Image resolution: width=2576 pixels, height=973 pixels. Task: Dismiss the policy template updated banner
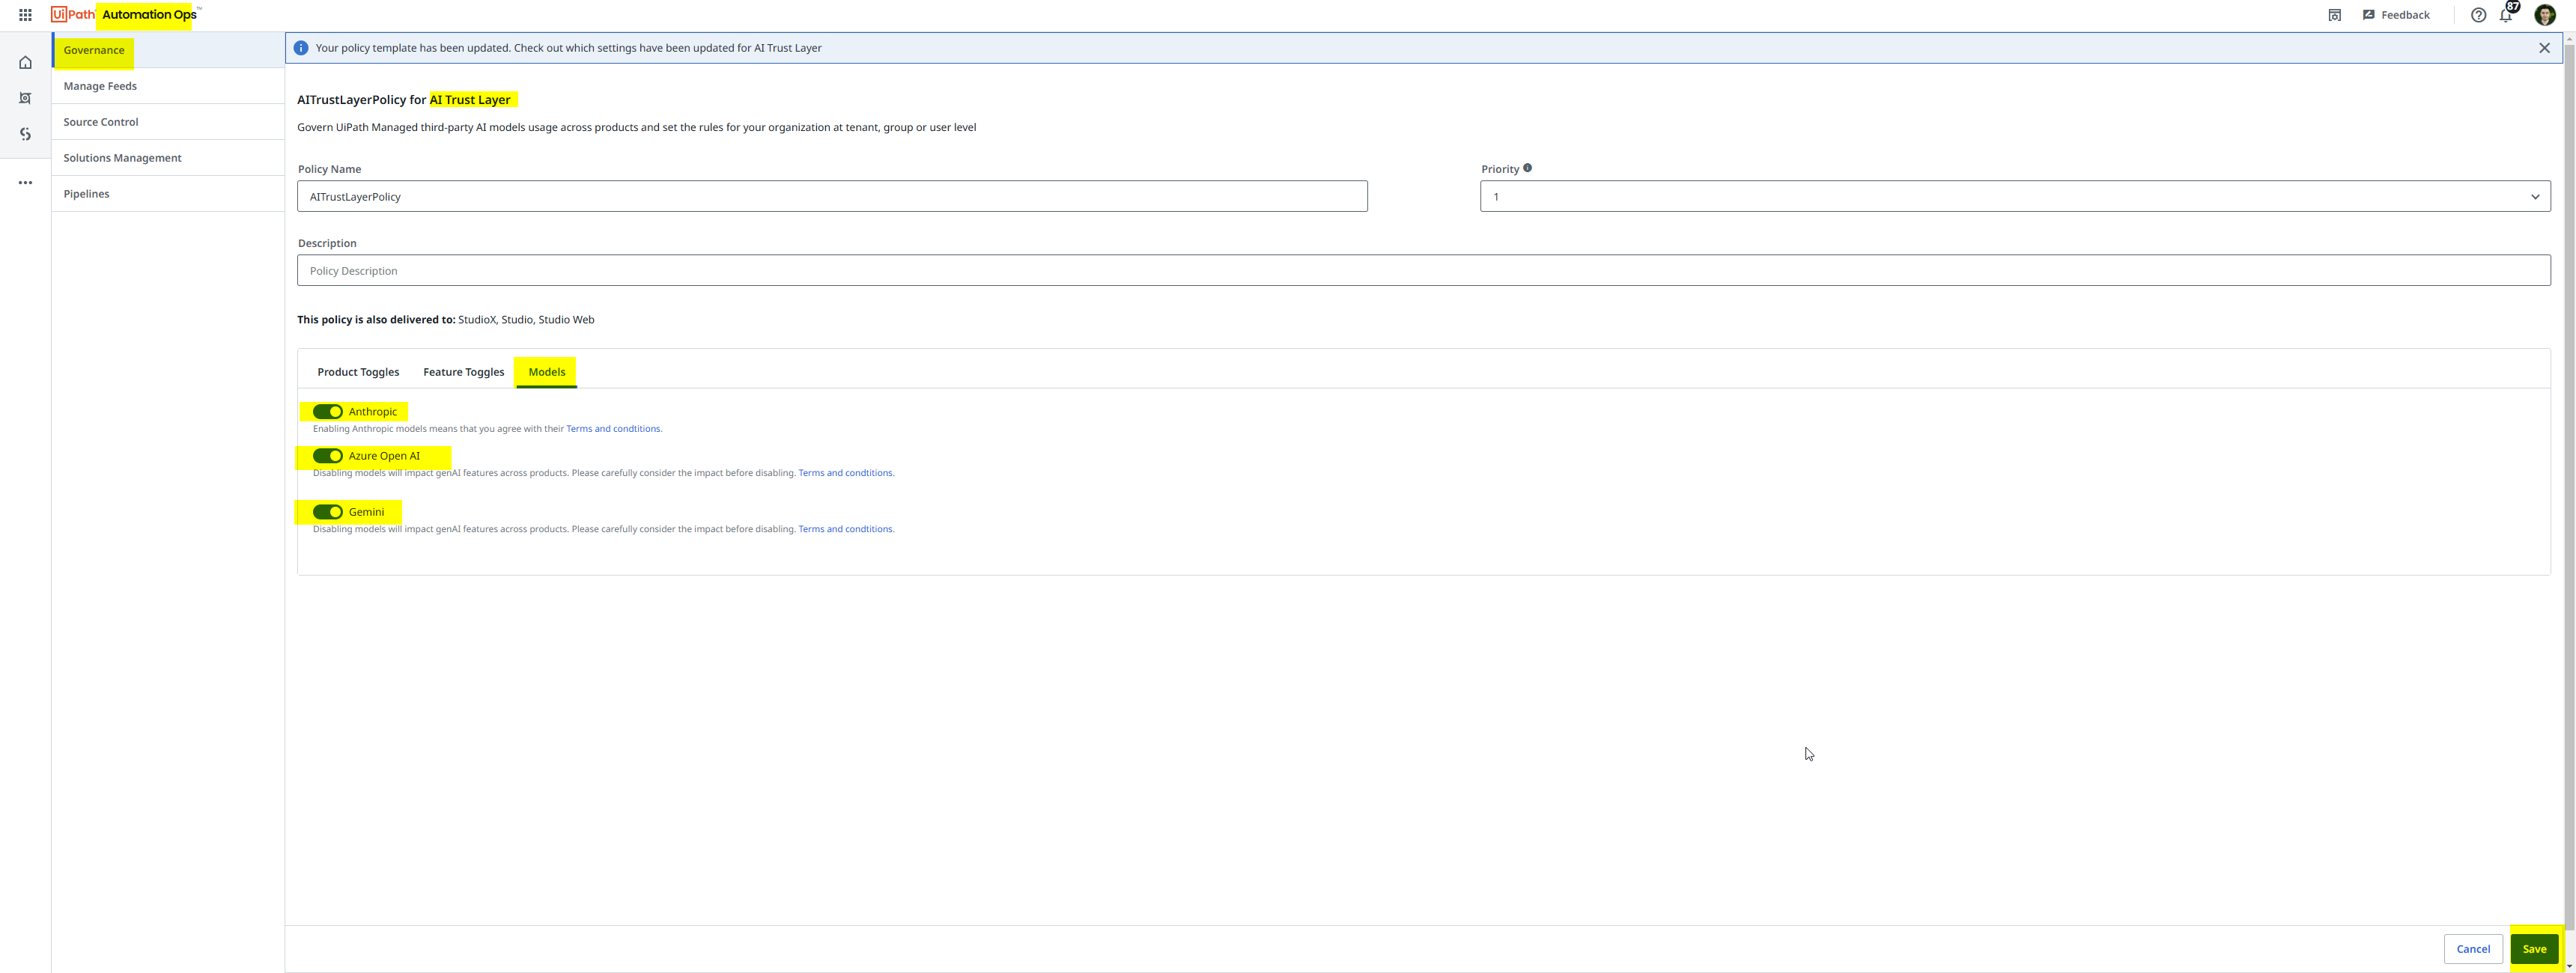2544,48
